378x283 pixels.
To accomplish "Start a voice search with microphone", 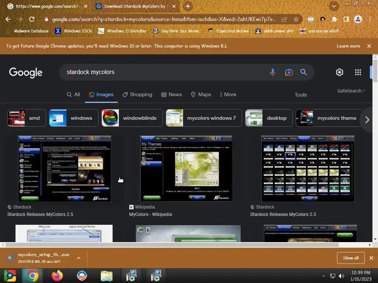I will coord(273,72).
